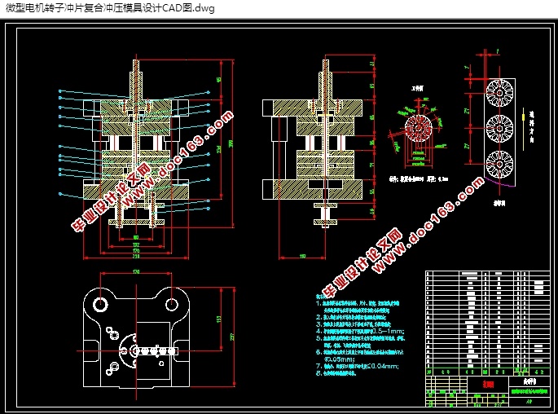Select the middle rotor blank in strip layout

499,128
